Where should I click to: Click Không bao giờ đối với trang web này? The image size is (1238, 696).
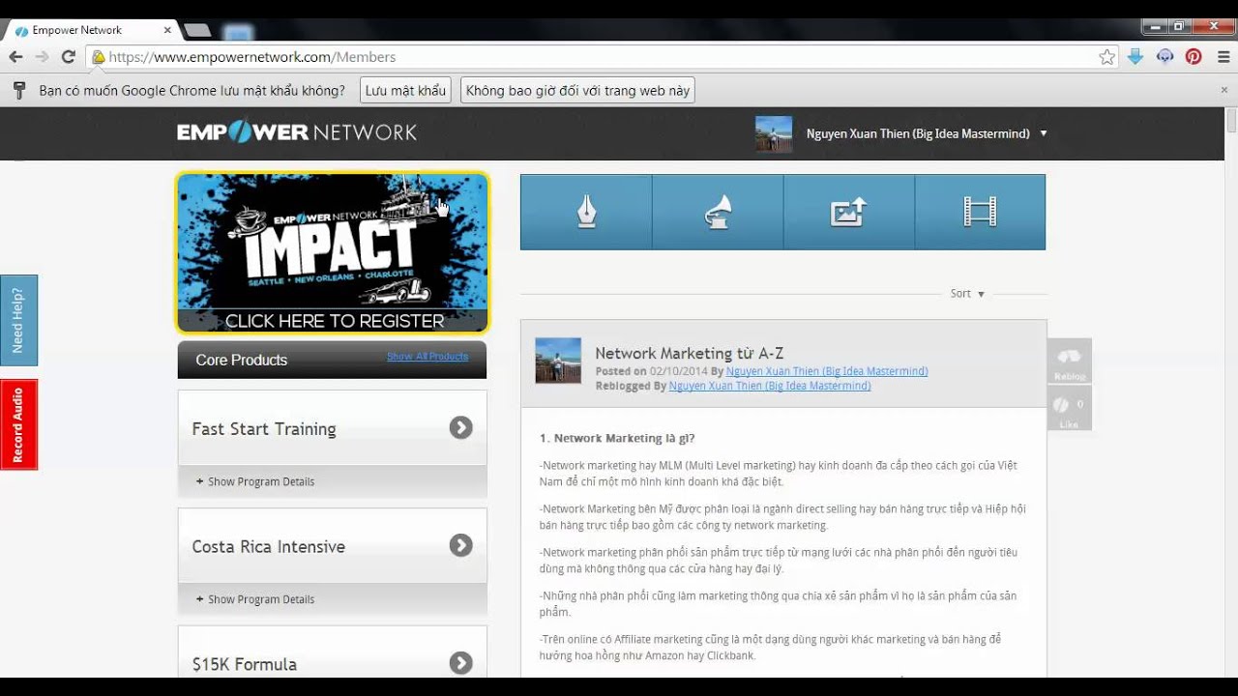point(577,91)
